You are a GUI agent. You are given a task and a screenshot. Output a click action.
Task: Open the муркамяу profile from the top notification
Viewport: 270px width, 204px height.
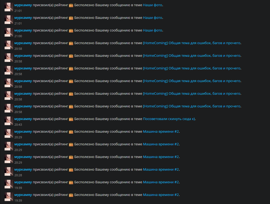click(23, 5)
